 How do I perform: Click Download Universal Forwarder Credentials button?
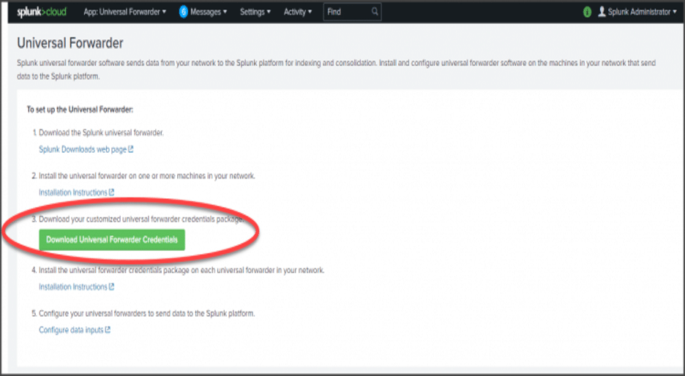point(112,240)
